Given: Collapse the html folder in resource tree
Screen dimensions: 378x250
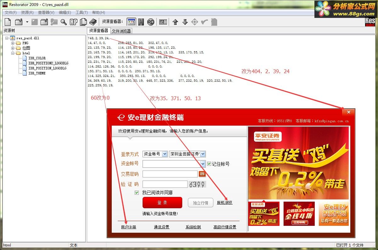Looking at the screenshot, I should point(13,53).
